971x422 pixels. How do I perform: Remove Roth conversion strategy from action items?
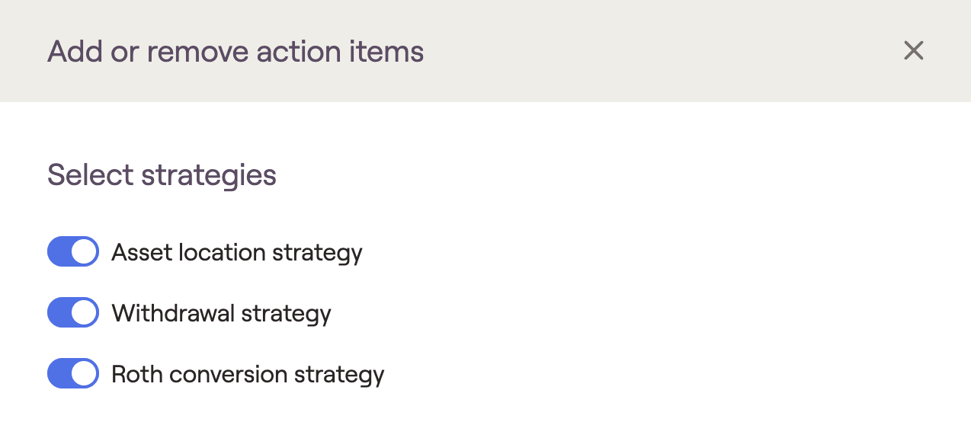point(73,373)
